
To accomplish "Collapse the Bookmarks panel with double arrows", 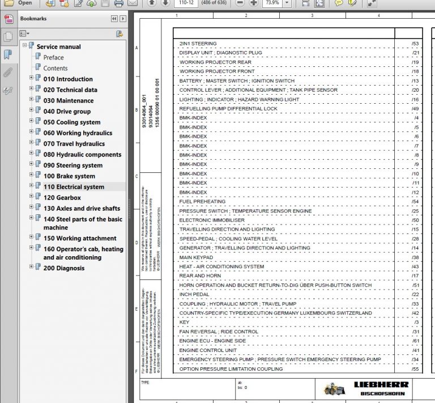I will pos(114,19).
